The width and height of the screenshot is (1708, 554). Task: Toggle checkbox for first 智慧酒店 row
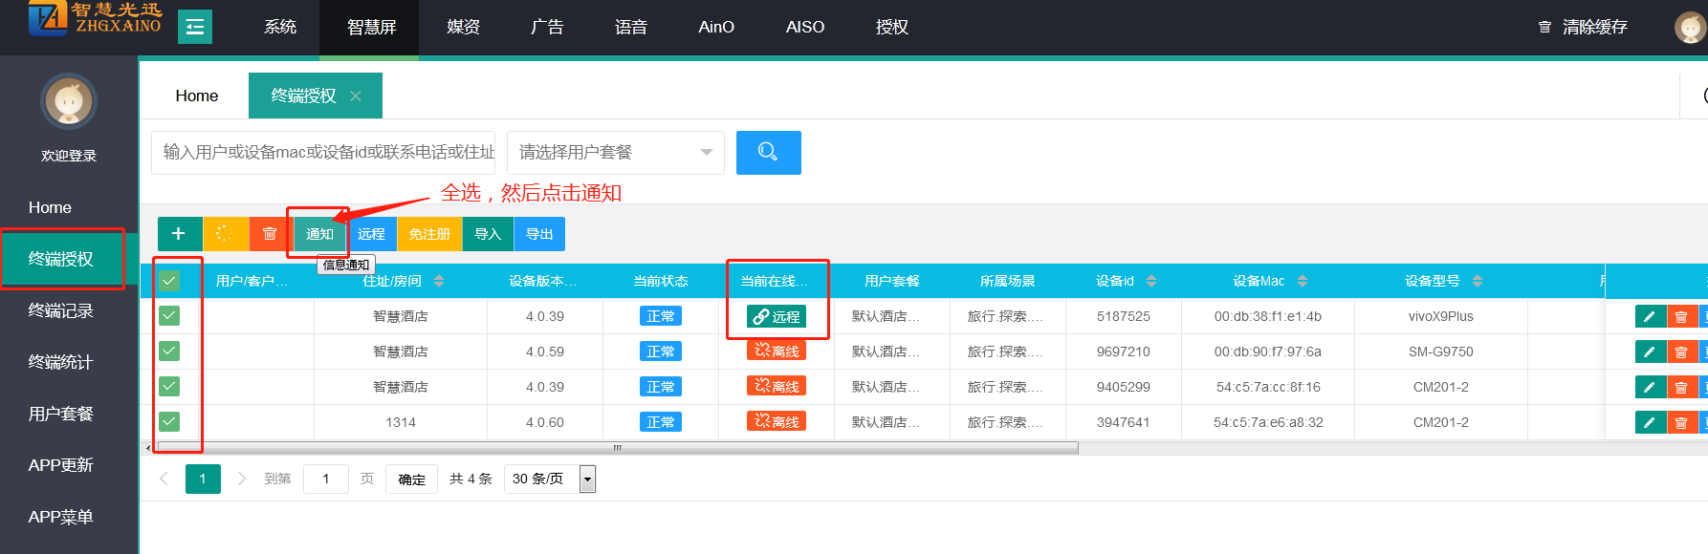coord(169,316)
